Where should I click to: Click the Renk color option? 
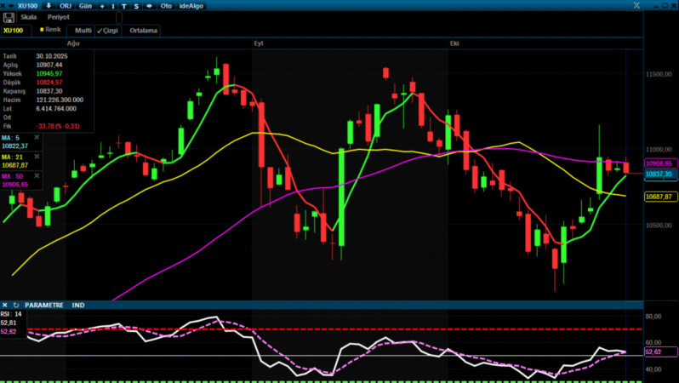(x=50, y=30)
